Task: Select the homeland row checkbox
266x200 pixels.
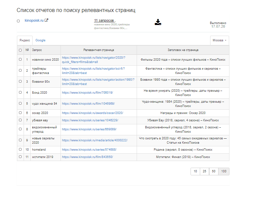Action: 20,149
